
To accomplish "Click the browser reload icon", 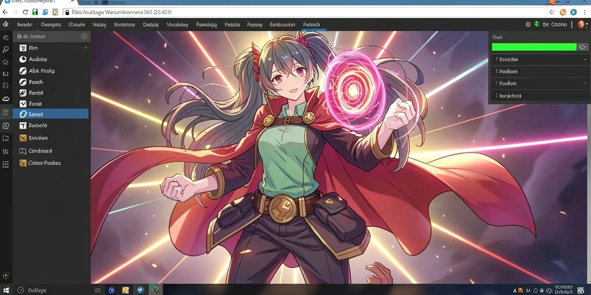I will [25, 12].
